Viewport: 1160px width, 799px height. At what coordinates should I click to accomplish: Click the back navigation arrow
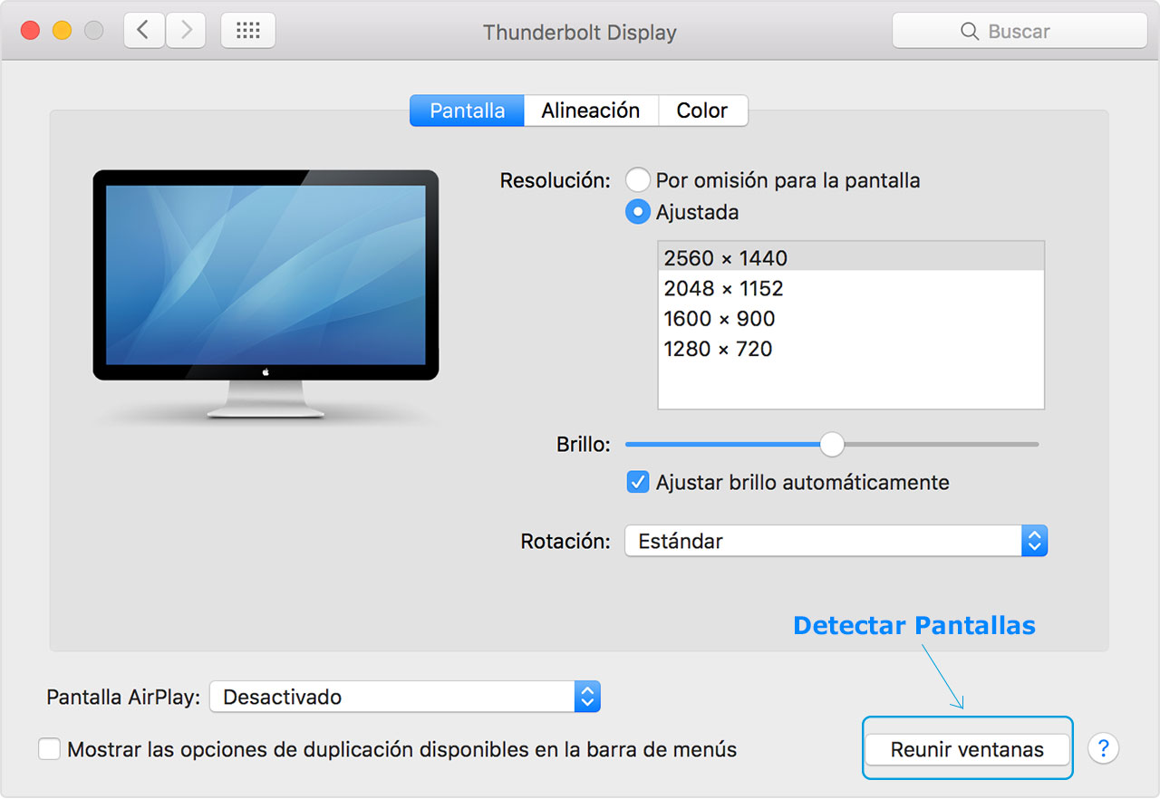[x=144, y=29]
